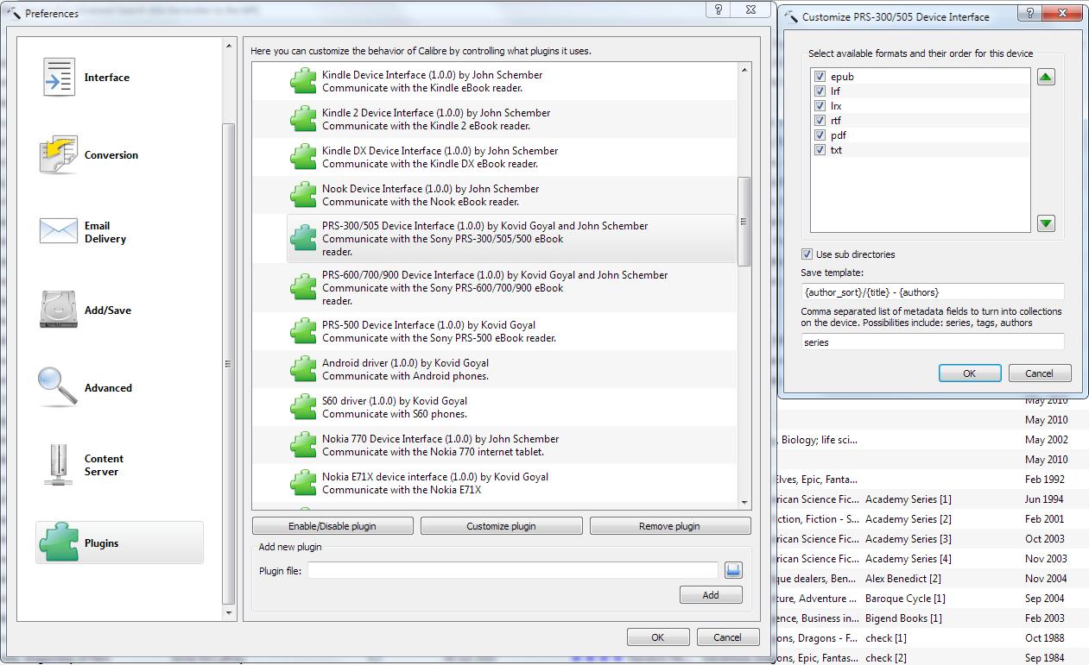Viewport: 1089px width, 665px height.
Task: Click the collections metadata field containing series
Action: pos(933,342)
